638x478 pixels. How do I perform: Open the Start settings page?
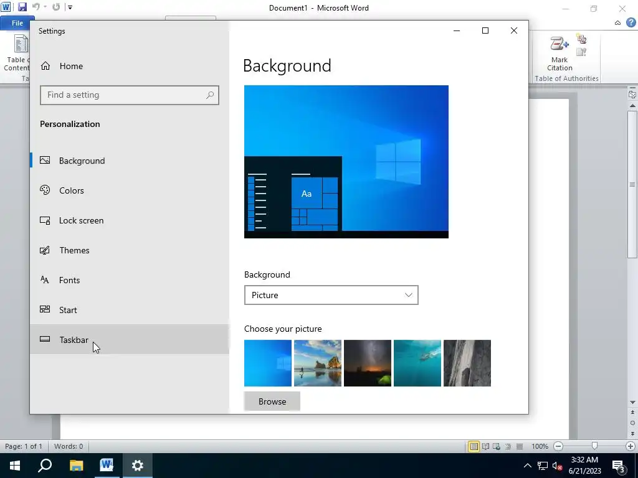pyautogui.click(x=130, y=310)
